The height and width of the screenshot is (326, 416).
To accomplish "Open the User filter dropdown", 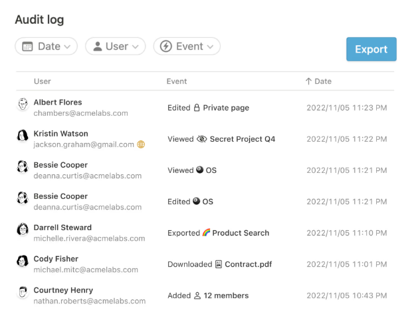I will [115, 47].
